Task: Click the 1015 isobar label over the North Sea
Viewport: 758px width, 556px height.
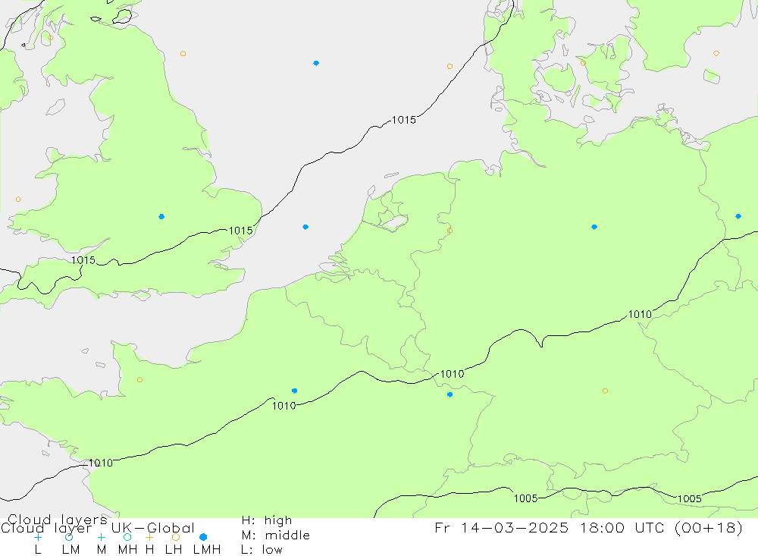Action: 404,120
